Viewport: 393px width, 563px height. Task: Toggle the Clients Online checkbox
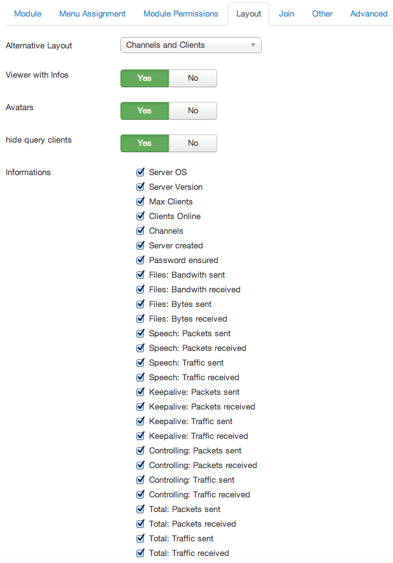pyautogui.click(x=141, y=216)
